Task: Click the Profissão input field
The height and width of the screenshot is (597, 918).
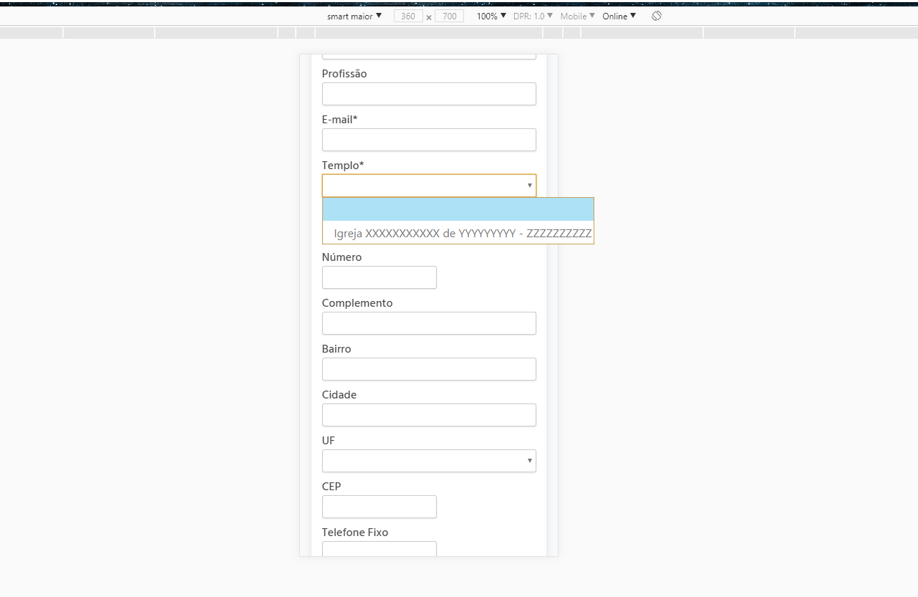Action: pyautogui.click(x=429, y=94)
